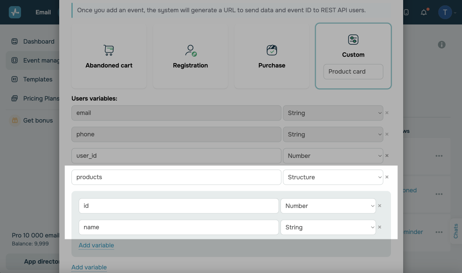
Task: Click the SendPulse logo icon
Action: coord(15,12)
